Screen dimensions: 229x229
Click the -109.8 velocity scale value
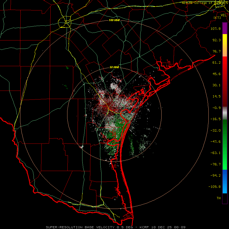tap(214, 187)
